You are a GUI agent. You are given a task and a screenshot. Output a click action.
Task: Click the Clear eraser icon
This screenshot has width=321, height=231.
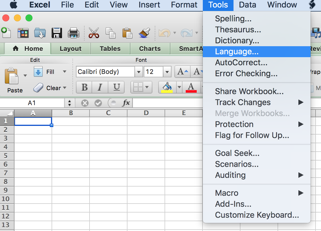(38, 88)
